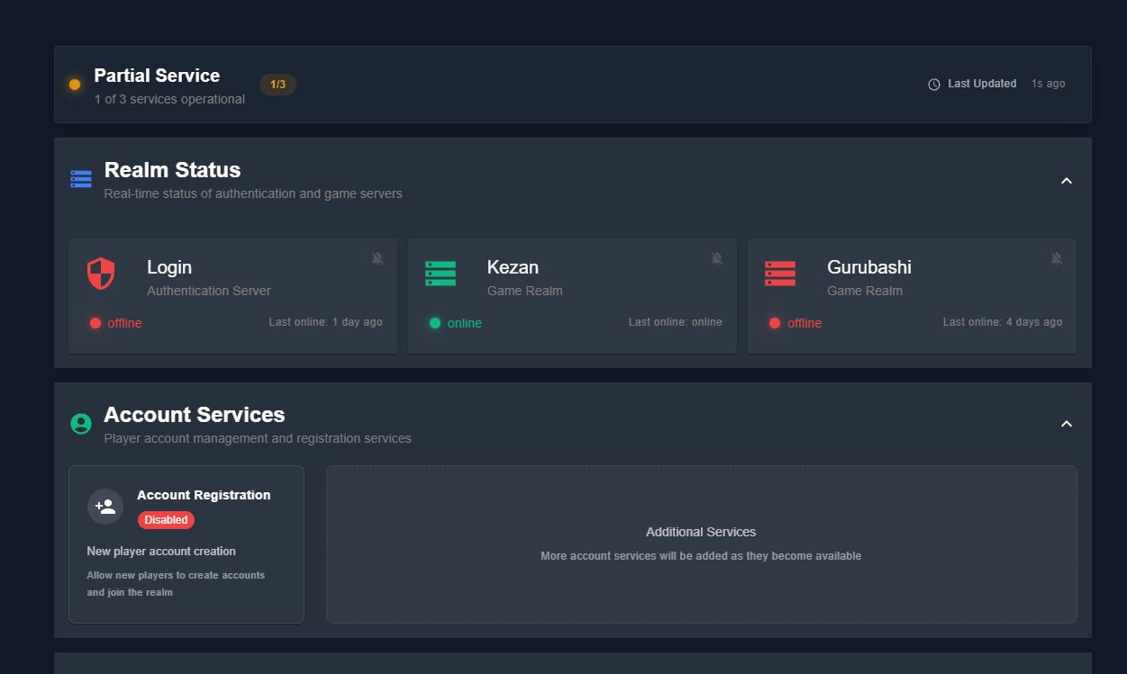Image resolution: width=1127 pixels, height=674 pixels.
Task: Toggle notification bell on Kezan card
Action: click(717, 258)
